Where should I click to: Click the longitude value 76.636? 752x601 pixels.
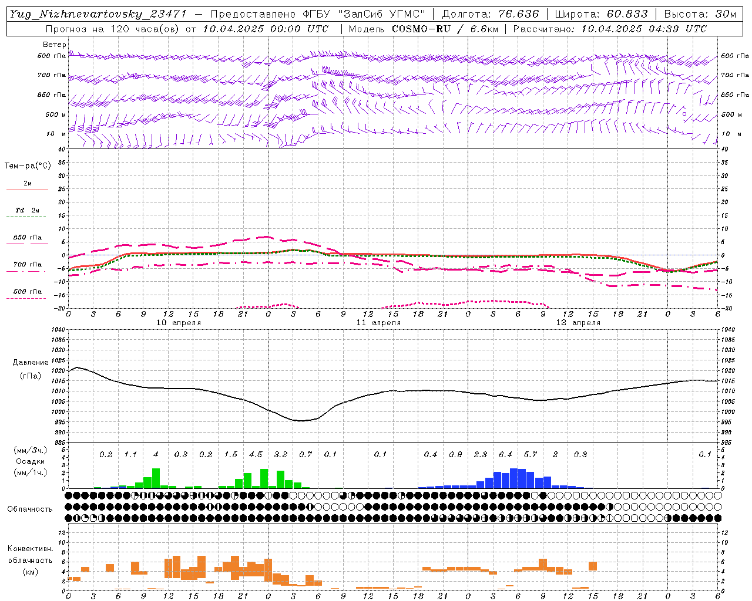tap(518, 14)
